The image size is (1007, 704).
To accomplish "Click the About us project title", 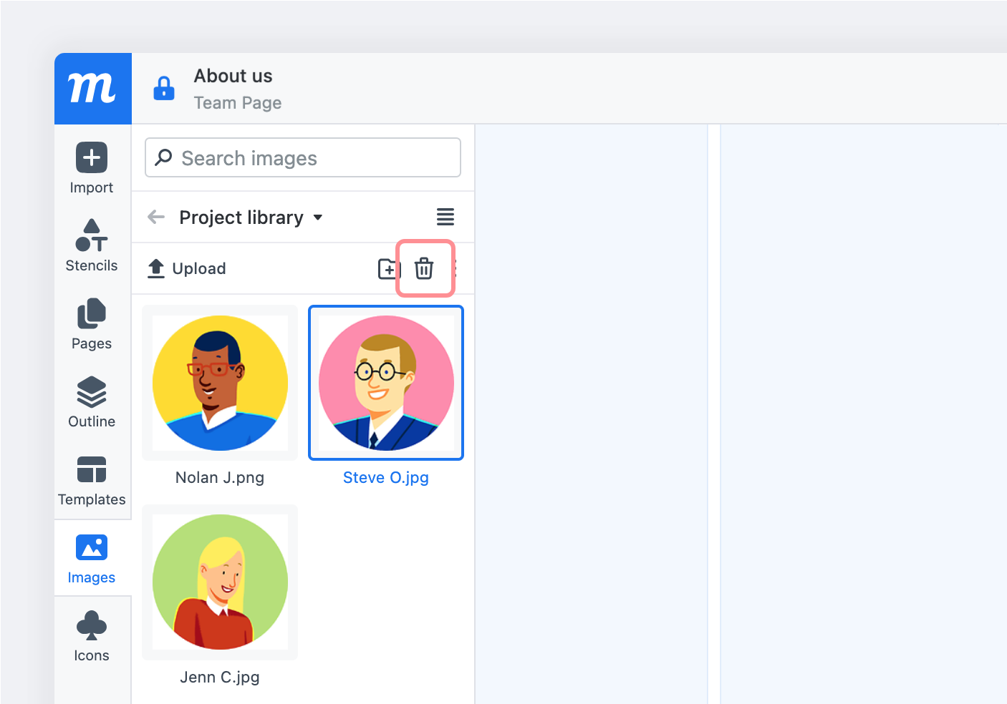I will (x=233, y=76).
